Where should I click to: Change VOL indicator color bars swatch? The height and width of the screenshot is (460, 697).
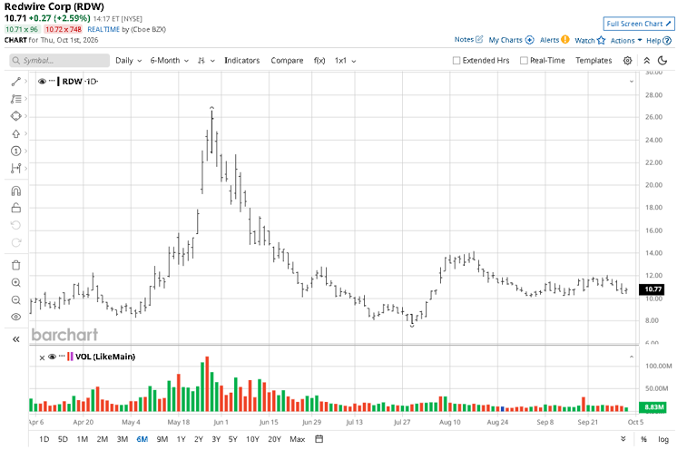[x=70, y=357]
